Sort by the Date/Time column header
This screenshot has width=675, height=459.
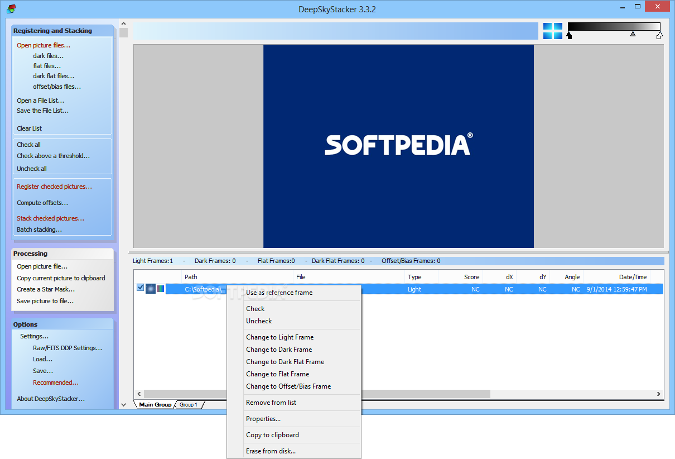point(617,277)
